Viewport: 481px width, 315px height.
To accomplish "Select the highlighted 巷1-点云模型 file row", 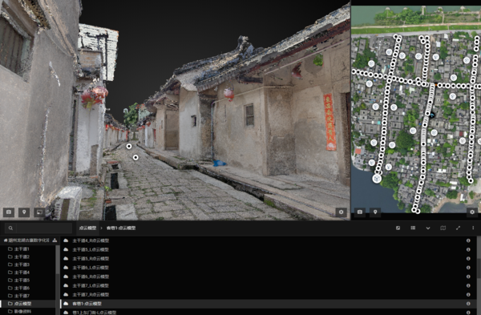I will [x=269, y=304].
